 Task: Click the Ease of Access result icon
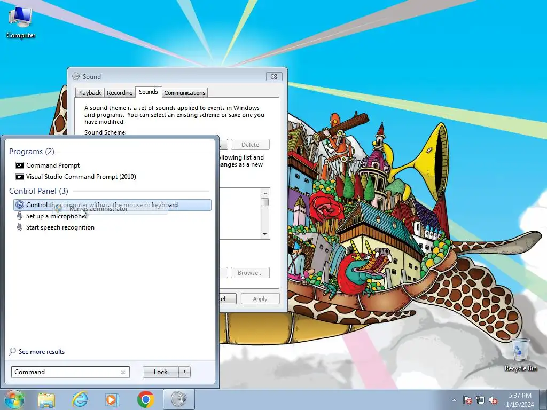click(20, 205)
